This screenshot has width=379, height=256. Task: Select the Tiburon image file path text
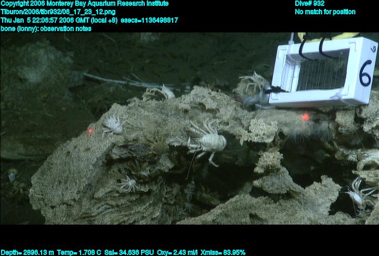(58, 12)
